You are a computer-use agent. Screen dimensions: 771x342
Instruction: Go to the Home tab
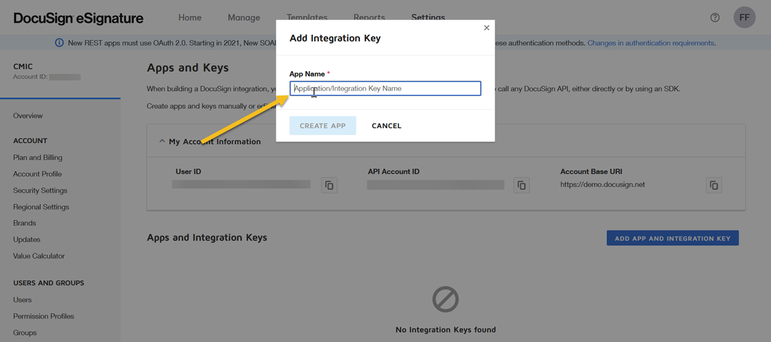pos(190,18)
